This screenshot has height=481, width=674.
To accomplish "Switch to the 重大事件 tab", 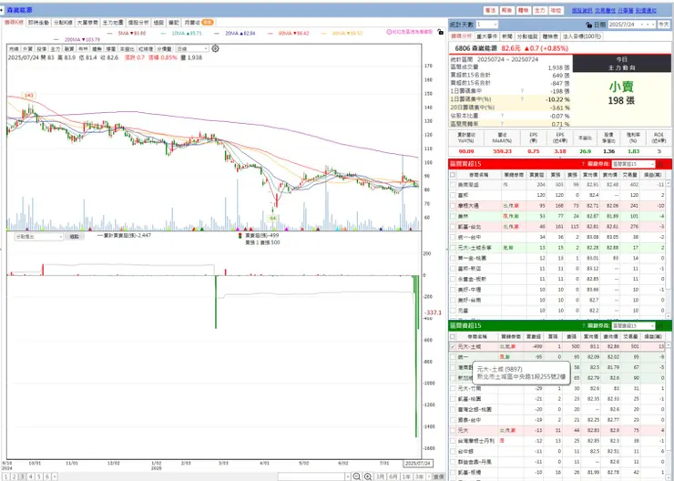I will click(485, 36).
